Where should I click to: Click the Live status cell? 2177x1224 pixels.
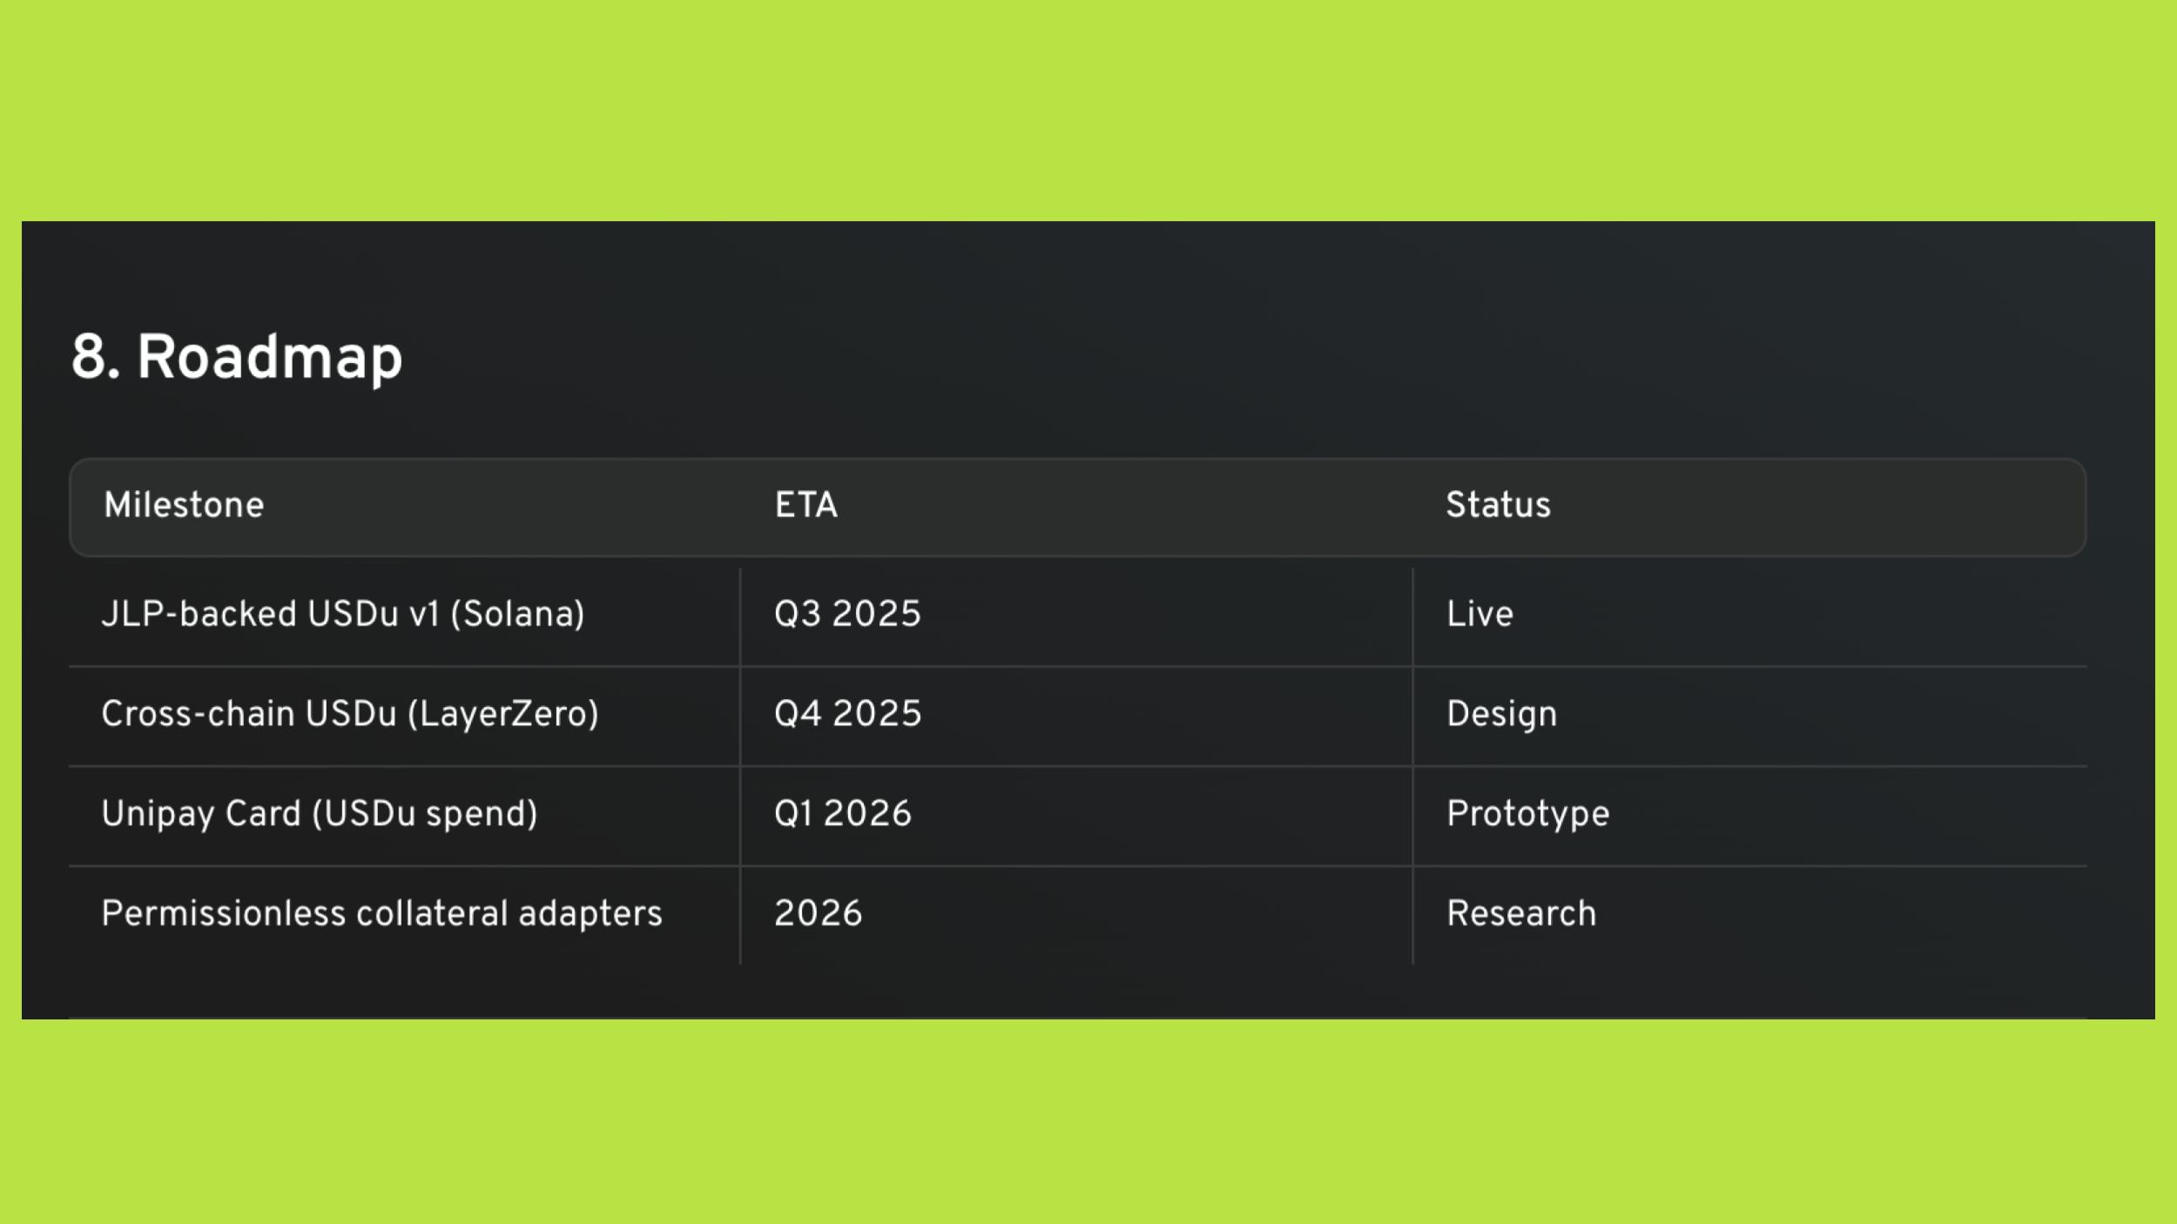(1479, 615)
